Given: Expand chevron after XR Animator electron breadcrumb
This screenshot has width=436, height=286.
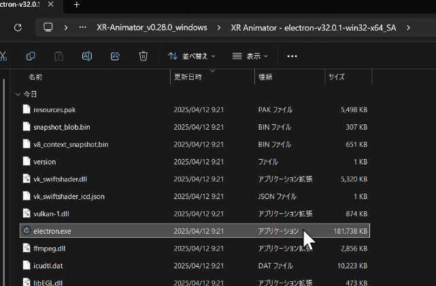Looking at the screenshot, I should coord(407,28).
